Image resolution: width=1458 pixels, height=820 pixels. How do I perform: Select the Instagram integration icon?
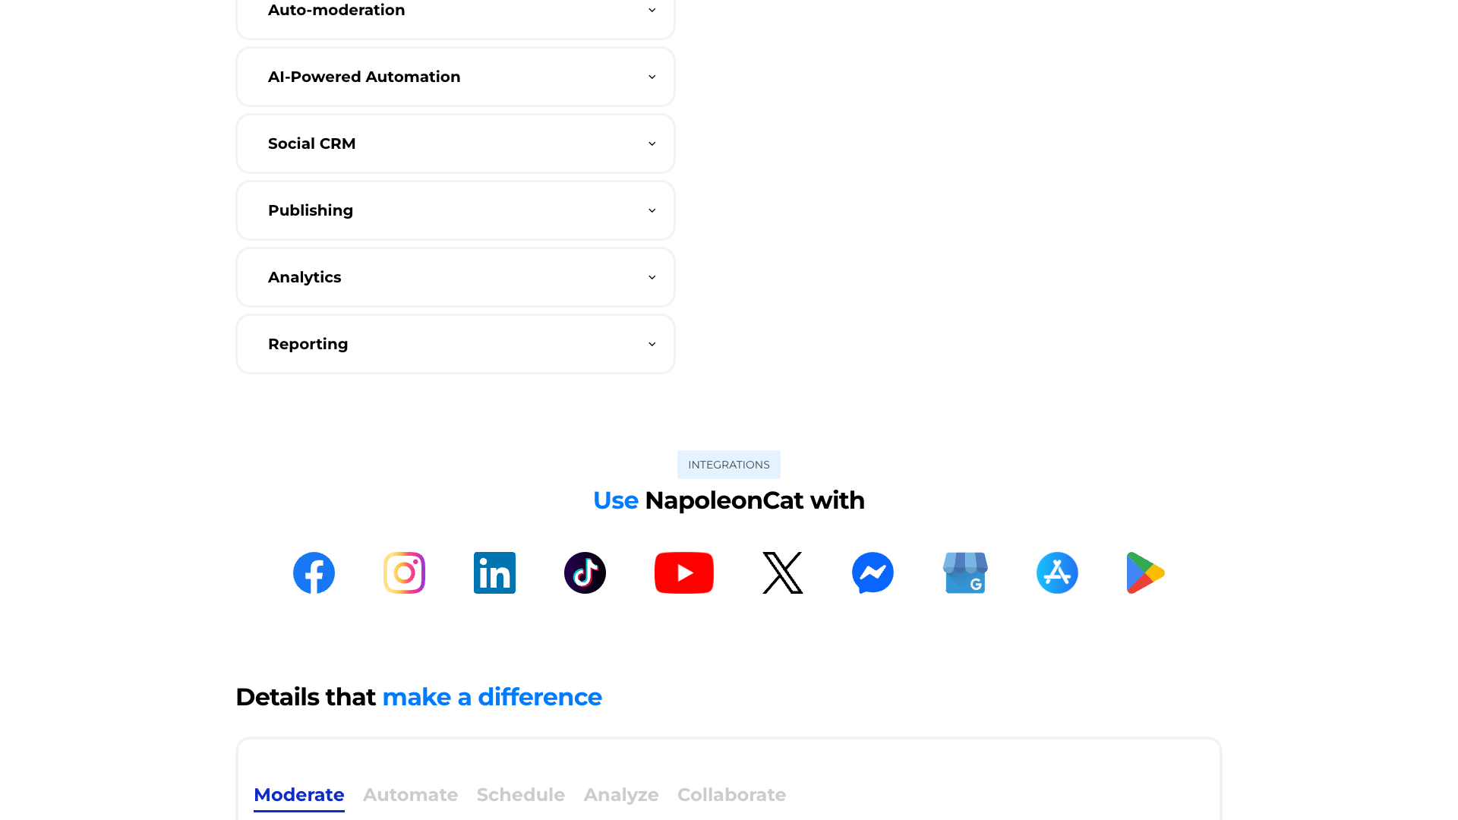click(x=404, y=572)
